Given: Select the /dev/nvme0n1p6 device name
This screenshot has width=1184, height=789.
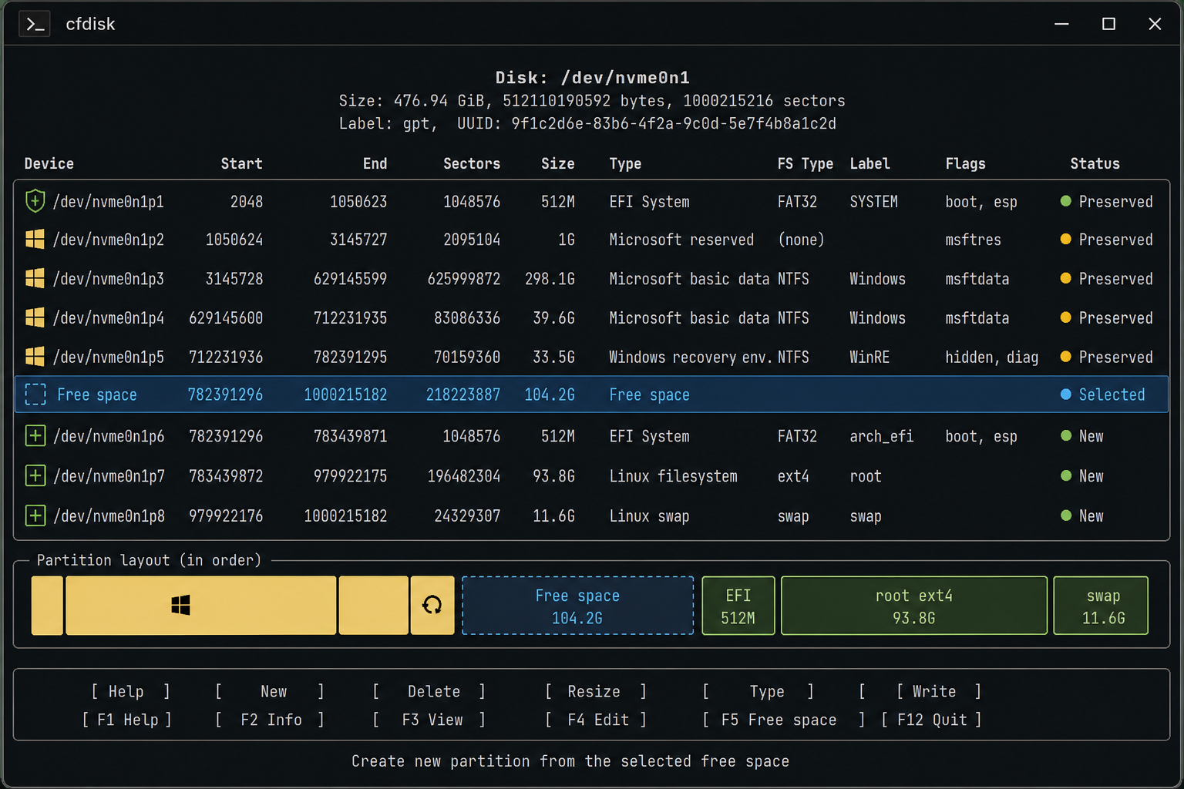Looking at the screenshot, I should pyautogui.click(x=109, y=436).
